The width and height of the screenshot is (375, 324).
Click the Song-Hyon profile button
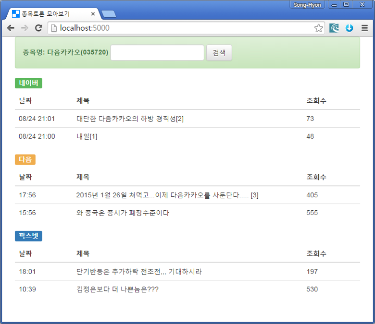click(x=307, y=4)
